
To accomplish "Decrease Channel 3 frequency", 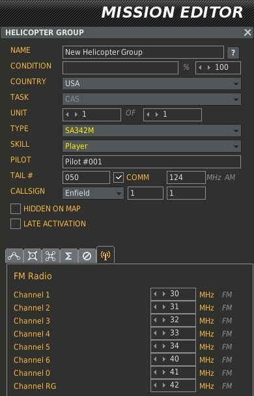I will [155, 320].
